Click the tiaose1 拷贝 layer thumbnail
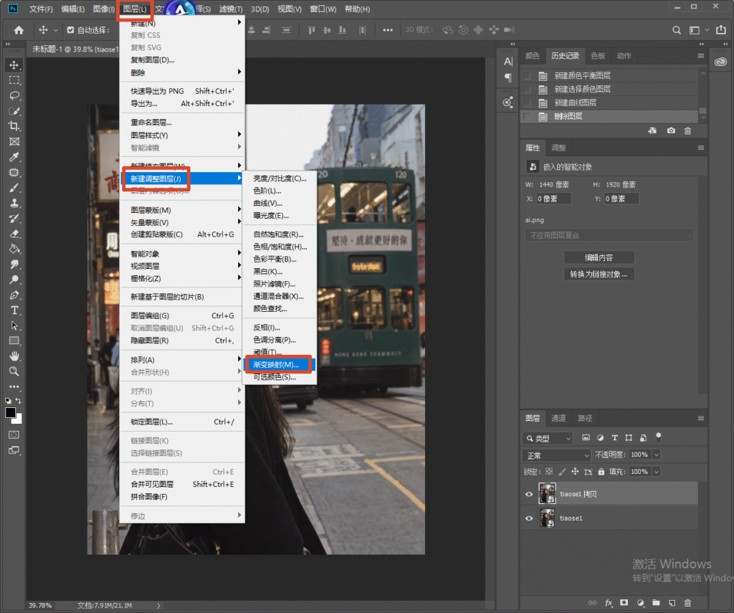Screen dimensions: 734x613 pyautogui.click(x=547, y=493)
